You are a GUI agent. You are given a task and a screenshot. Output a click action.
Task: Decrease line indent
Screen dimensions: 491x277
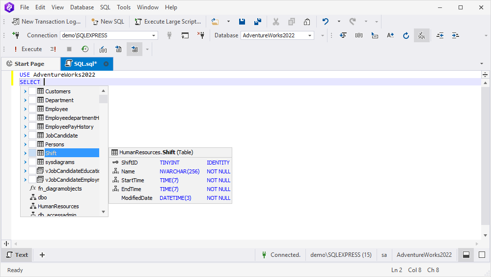[x=440, y=35]
